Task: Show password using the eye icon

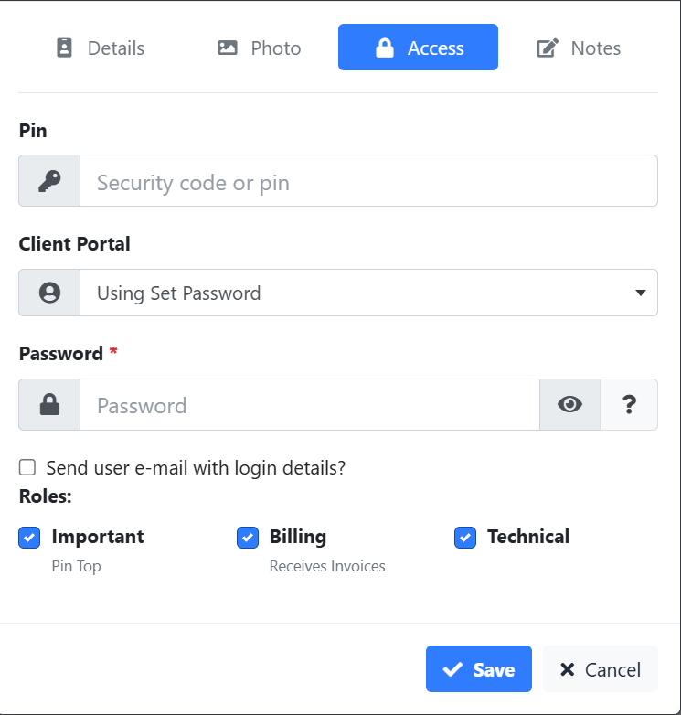Action: click(x=570, y=405)
